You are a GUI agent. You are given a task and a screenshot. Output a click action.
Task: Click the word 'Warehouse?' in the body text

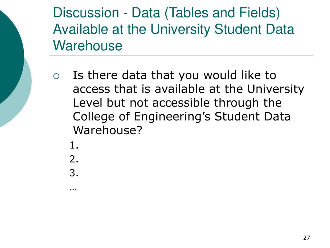tap(108, 130)
